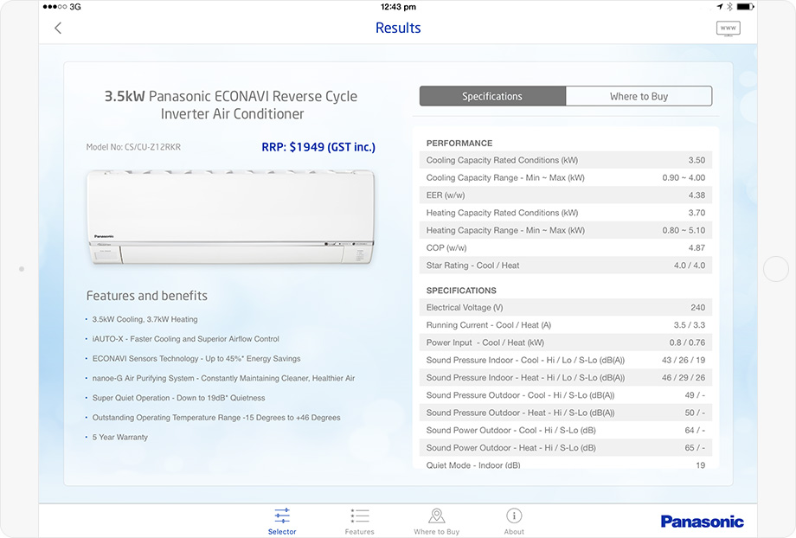Tap the Selector sliders icon
Screen dimensions: 796x538
click(x=282, y=516)
